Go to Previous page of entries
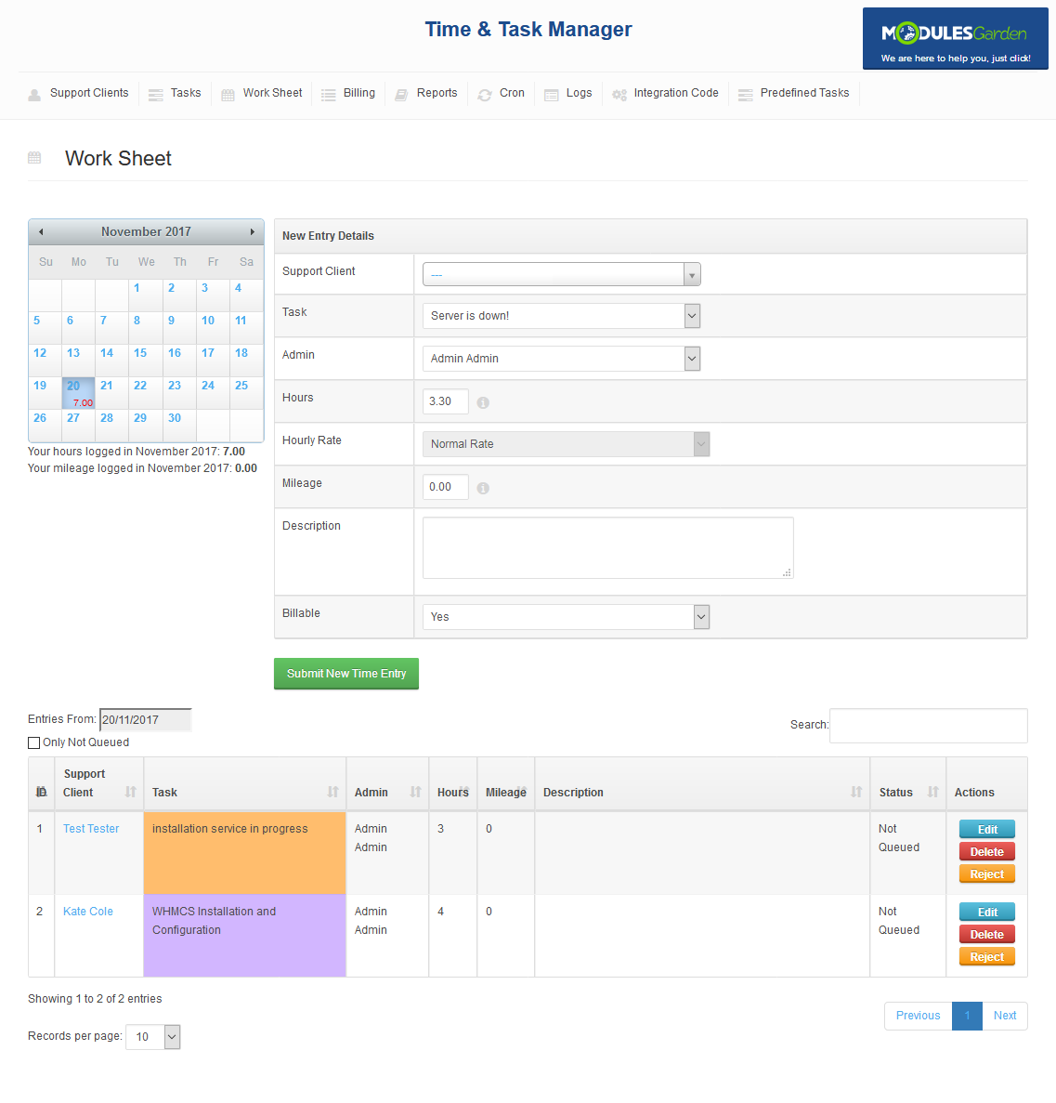The width and height of the screenshot is (1056, 1103). tap(919, 1016)
